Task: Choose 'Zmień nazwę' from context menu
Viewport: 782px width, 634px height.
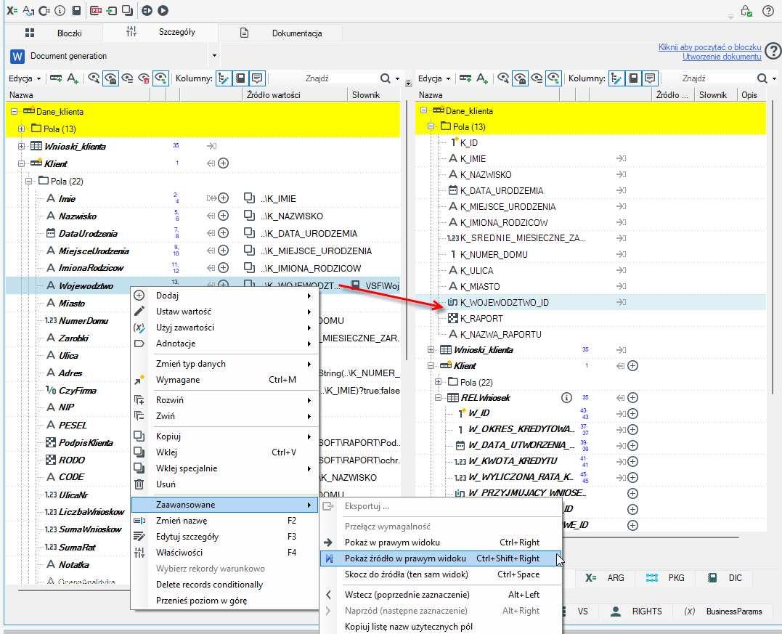Action: tap(224, 520)
